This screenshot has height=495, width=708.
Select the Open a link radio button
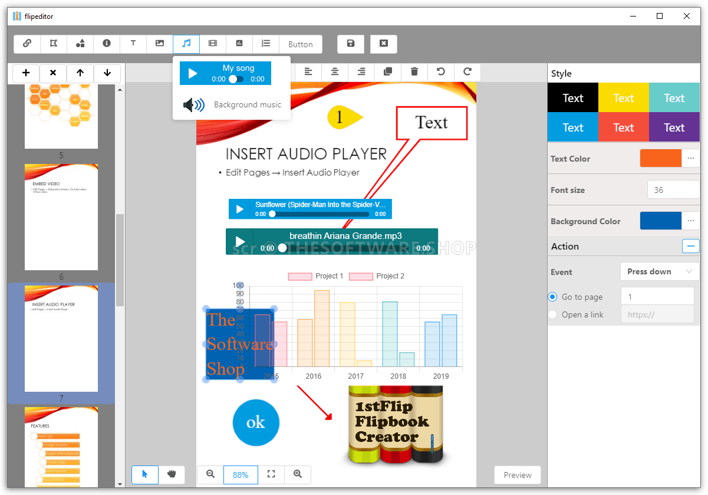[x=552, y=314]
